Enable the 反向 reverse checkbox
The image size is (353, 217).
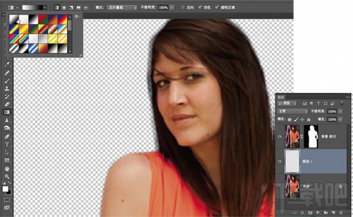click(x=183, y=7)
